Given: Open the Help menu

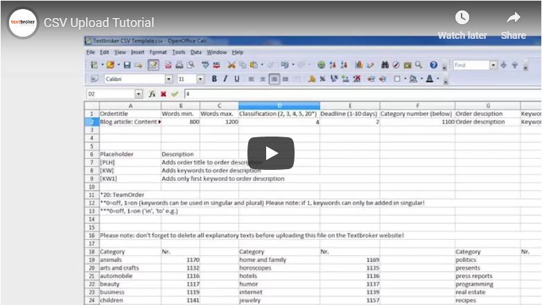Looking at the screenshot, I should pos(238,52).
